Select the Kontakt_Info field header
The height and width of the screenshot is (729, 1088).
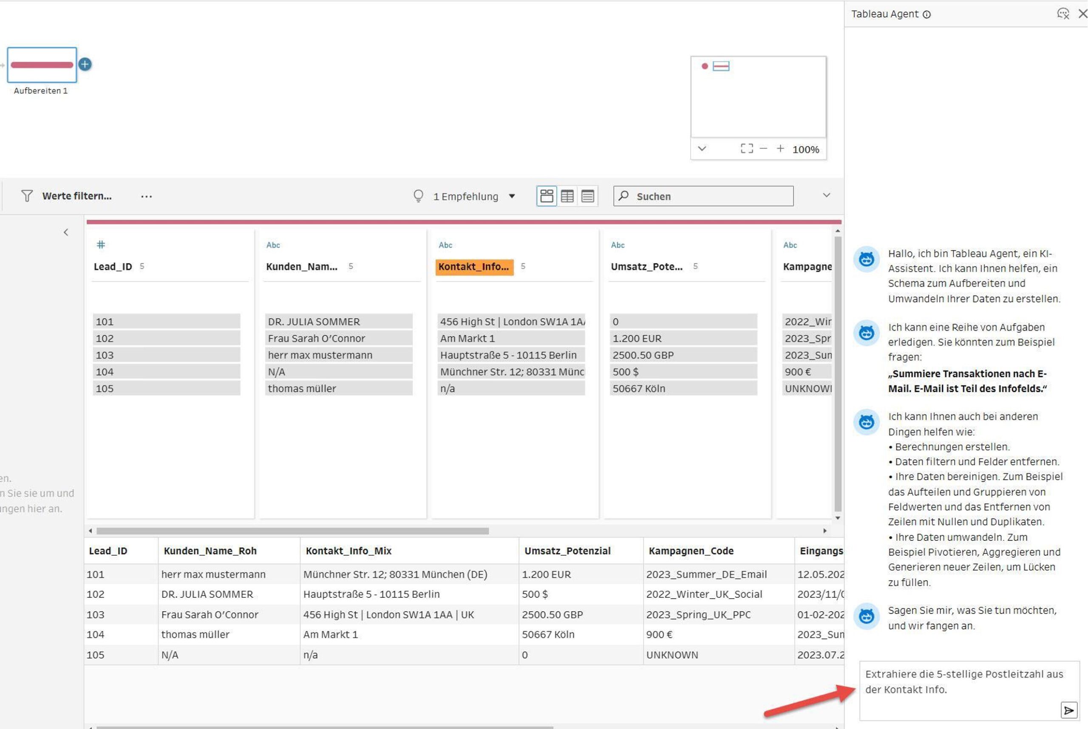[x=474, y=267]
